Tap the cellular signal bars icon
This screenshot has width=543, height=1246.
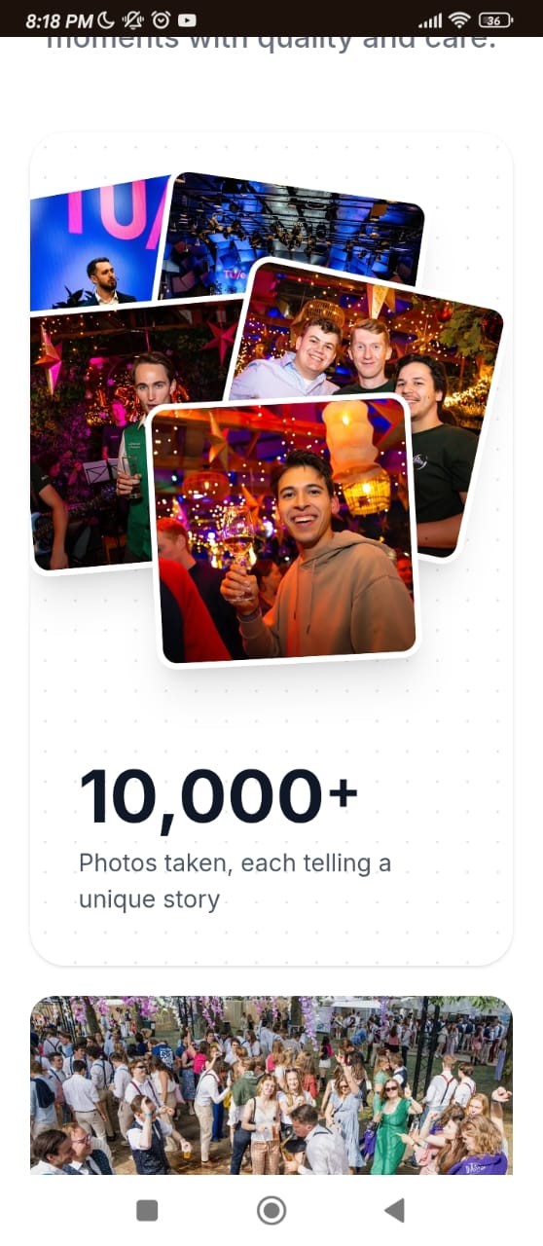(x=429, y=20)
